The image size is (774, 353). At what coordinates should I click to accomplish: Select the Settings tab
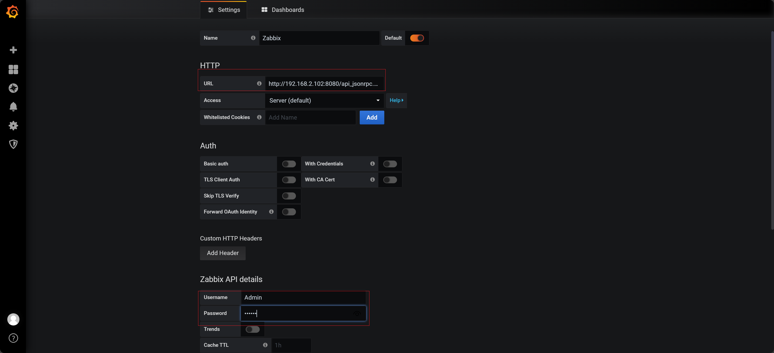[223, 10]
